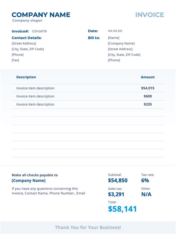Click the Amount column header
Image resolution: width=176 pixels, height=234 pixels.
pos(148,77)
